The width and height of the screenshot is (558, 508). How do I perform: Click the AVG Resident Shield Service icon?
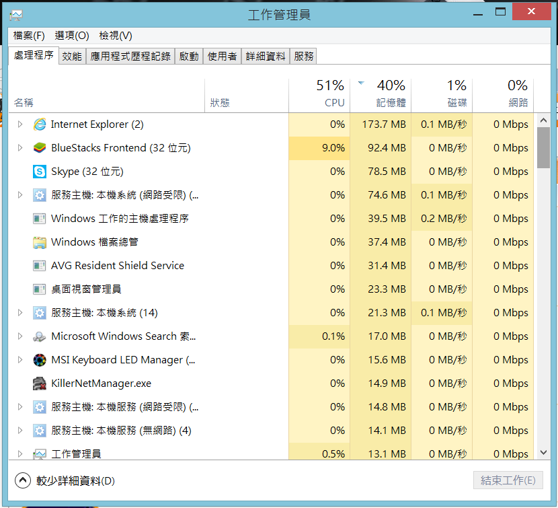(x=40, y=266)
